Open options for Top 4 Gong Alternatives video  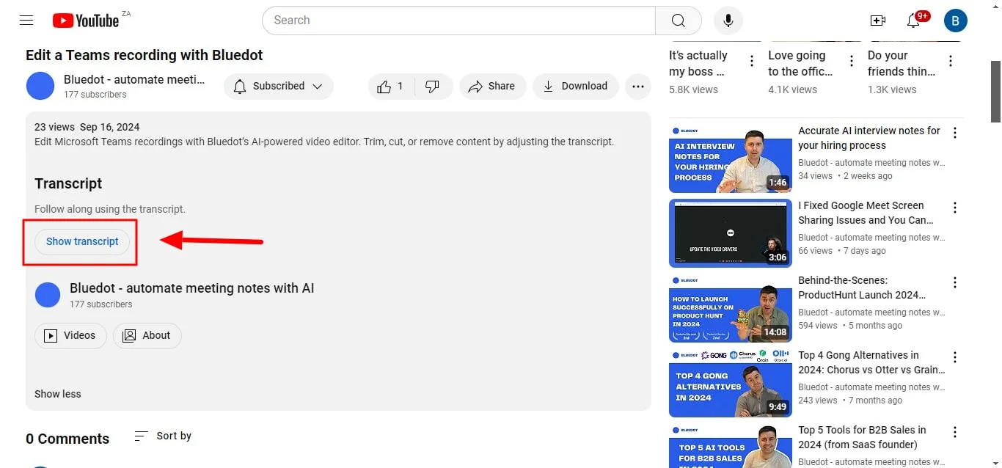955,357
